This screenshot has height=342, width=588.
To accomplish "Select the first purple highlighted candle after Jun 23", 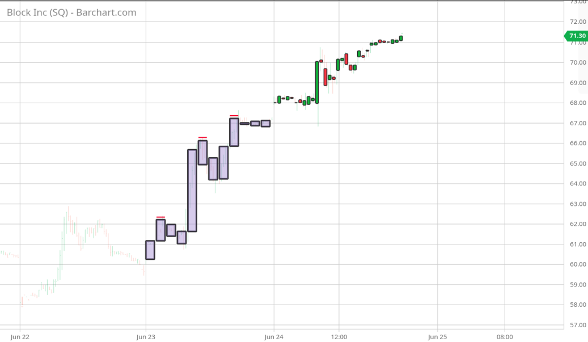I will pyautogui.click(x=150, y=250).
